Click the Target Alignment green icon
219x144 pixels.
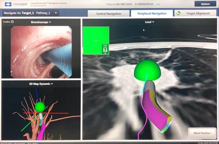coord(178,13)
